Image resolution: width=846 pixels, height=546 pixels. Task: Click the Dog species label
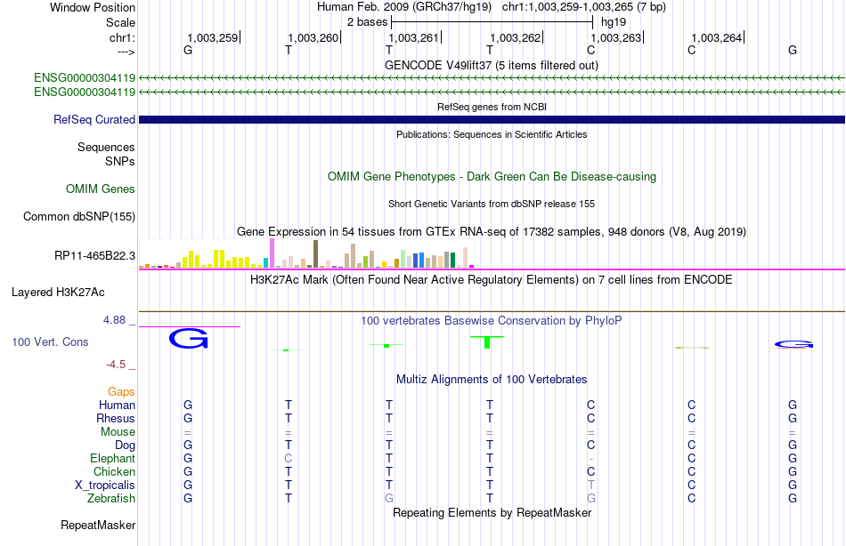tap(126, 446)
